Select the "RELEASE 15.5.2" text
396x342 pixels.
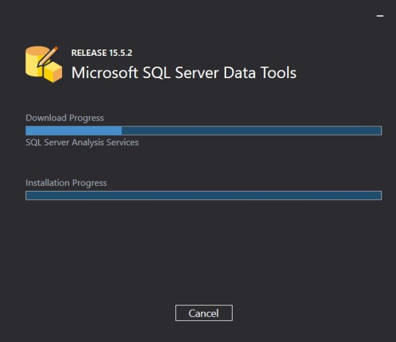point(101,53)
